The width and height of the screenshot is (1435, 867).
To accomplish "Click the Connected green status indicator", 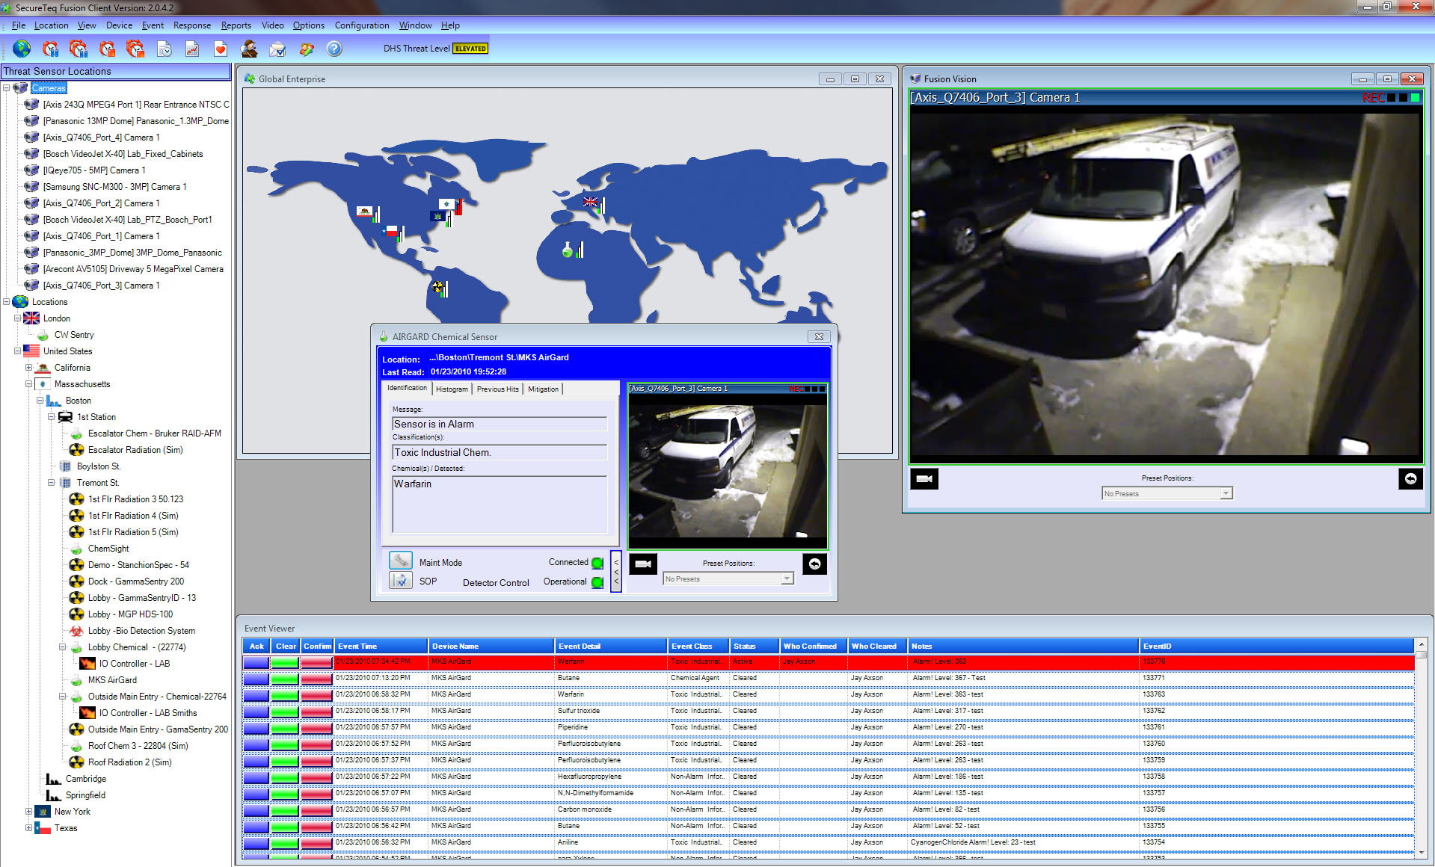I will point(597,563).
